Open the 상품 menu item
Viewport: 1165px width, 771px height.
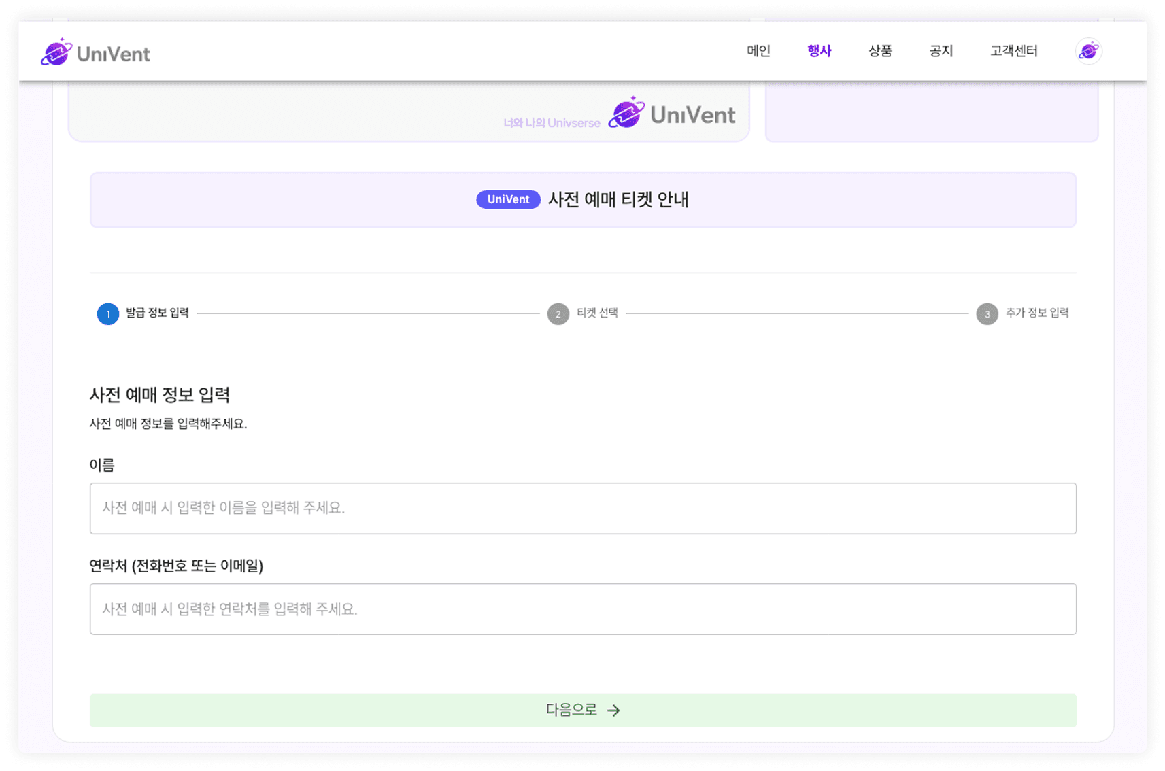click(880, 51)
